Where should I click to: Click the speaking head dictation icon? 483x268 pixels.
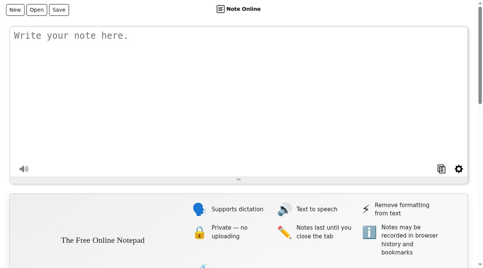(x=199, y=209)
